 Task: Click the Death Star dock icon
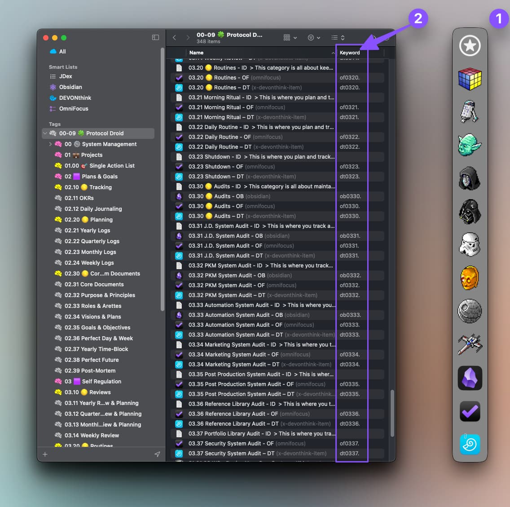(470, 311)
